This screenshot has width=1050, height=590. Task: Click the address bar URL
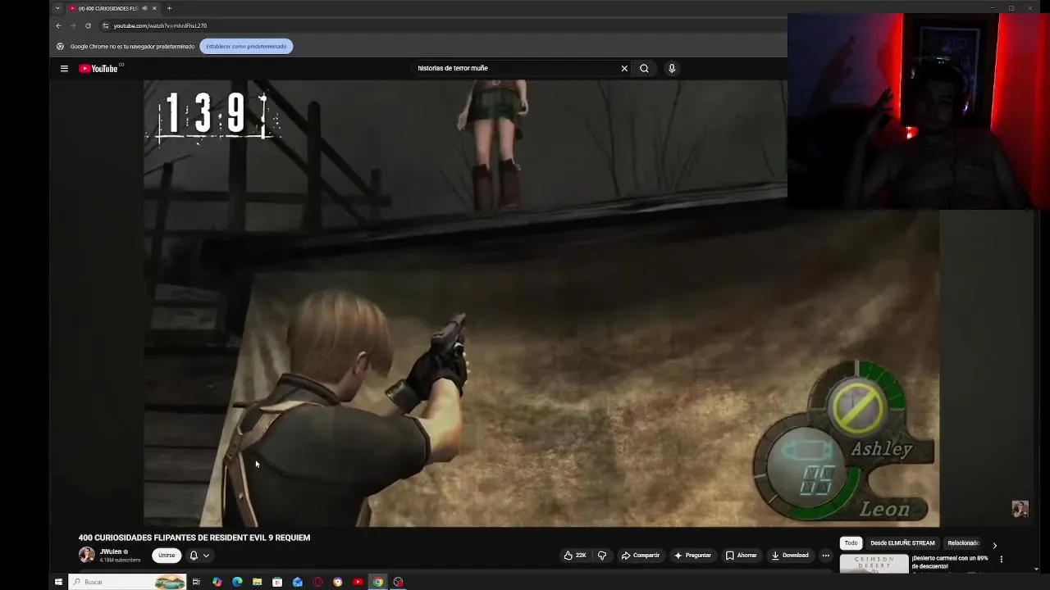pyautogui.click(x=160, y=25)
